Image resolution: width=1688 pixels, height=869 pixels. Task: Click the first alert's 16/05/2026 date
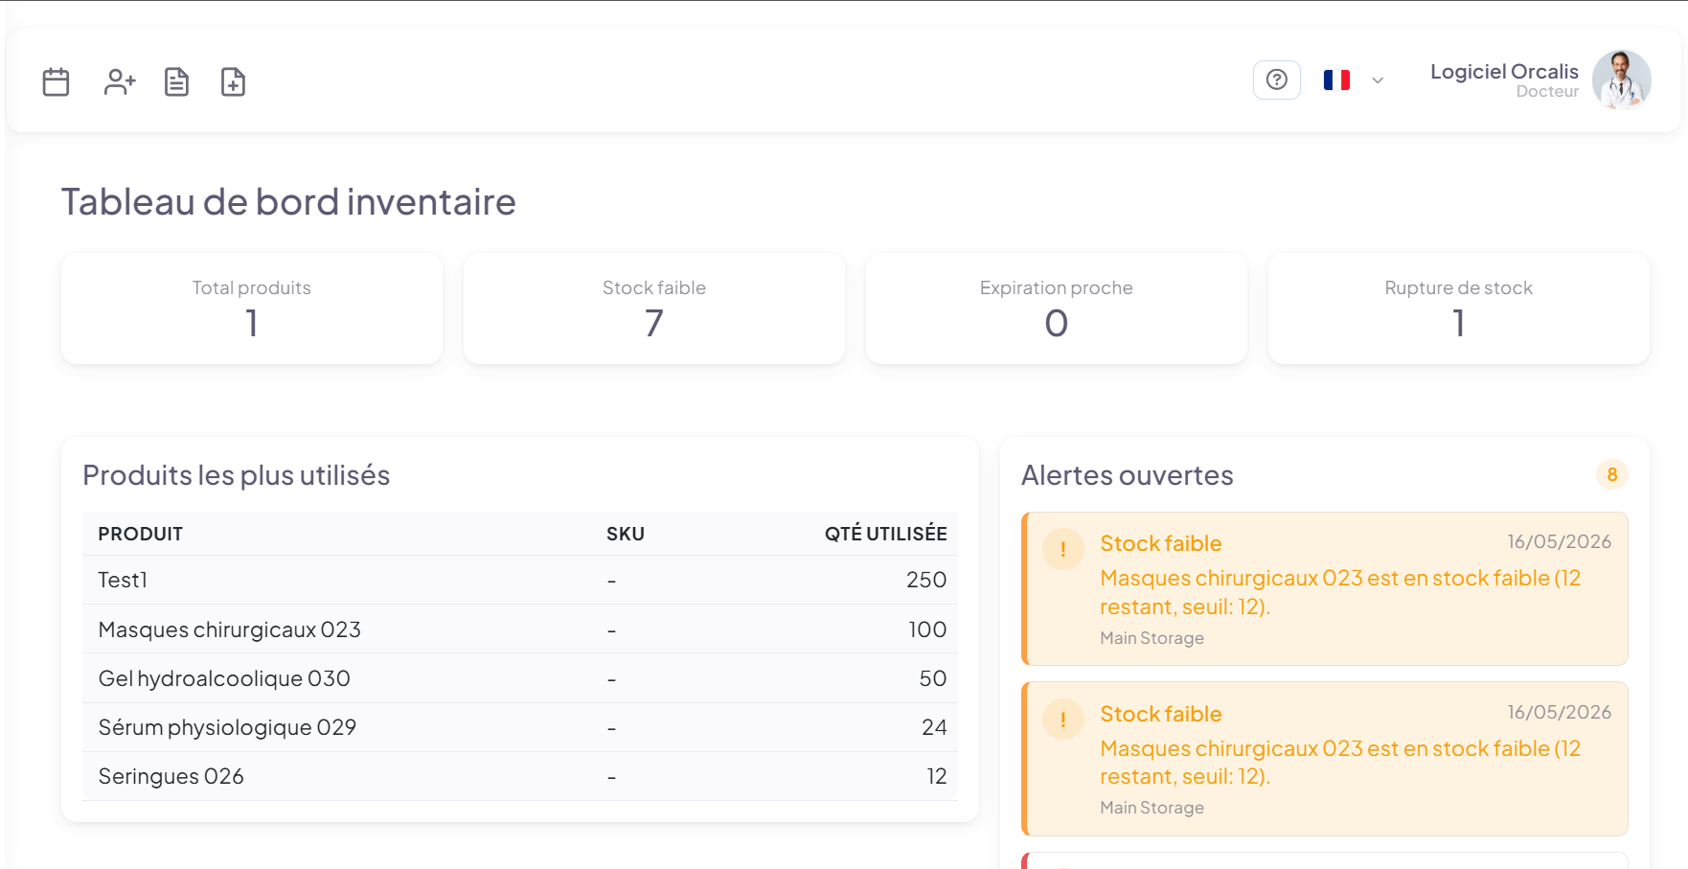click(1560, 541)
